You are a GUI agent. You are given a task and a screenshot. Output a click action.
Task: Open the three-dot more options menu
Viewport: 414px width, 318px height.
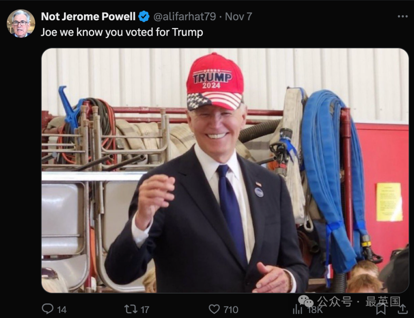click(x=402, y=16)
